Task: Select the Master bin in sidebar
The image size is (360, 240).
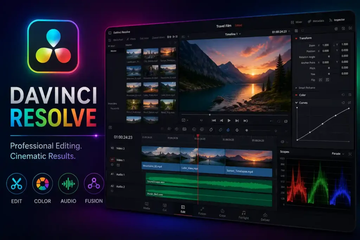Action: (114, 51)
